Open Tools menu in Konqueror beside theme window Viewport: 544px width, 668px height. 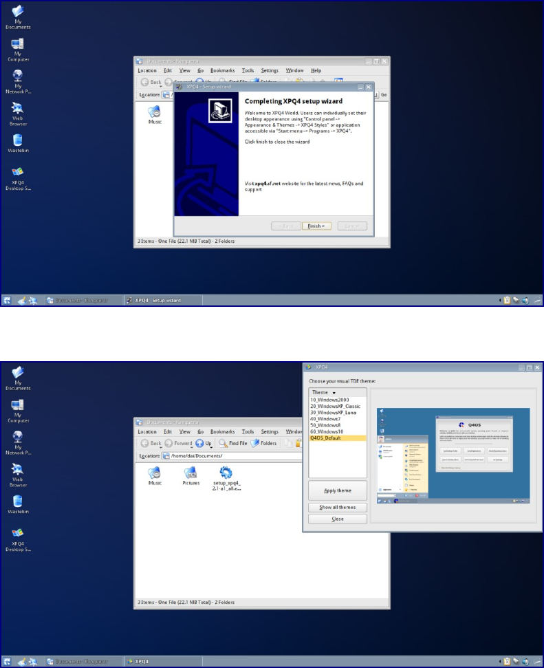248,432
